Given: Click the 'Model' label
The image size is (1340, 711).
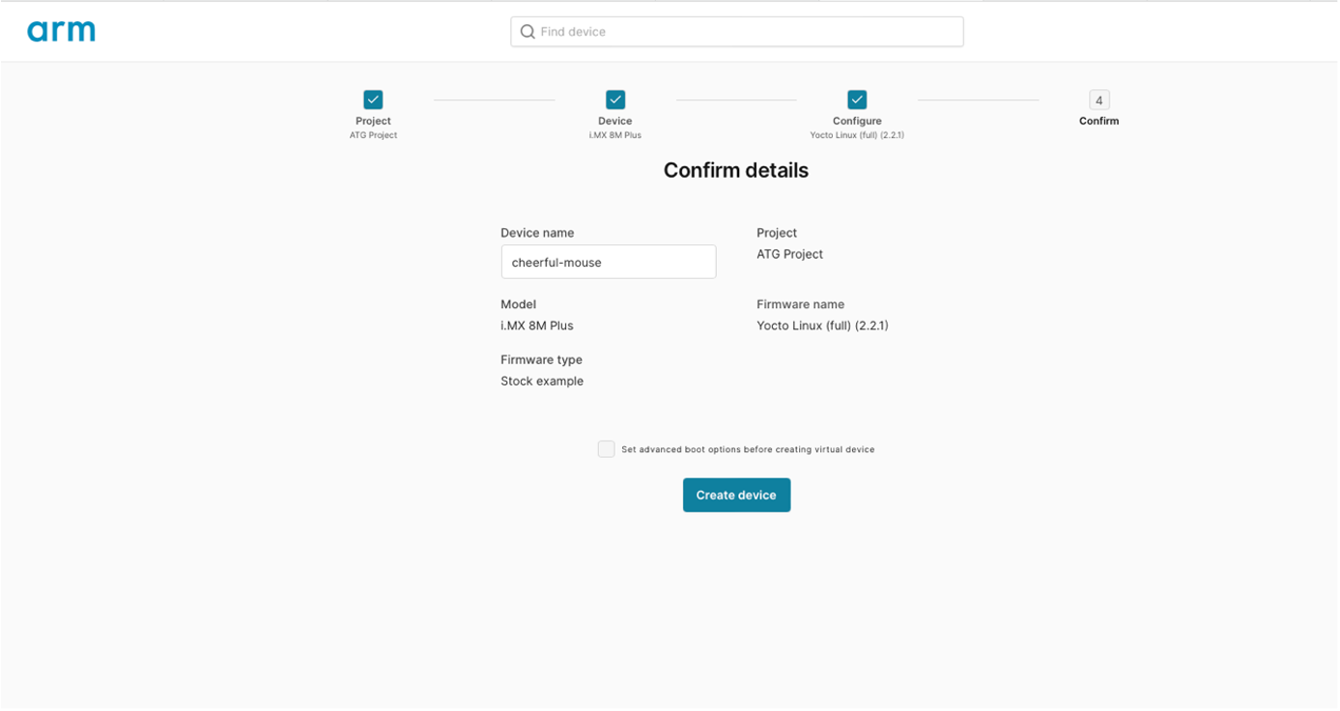Looking at the screenshot, I should coord(518,304).
